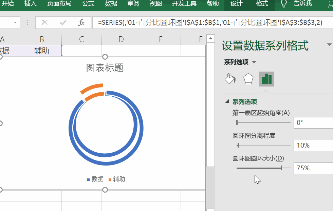
Task: Open the task pane options arrow
Action: (329, 44)
